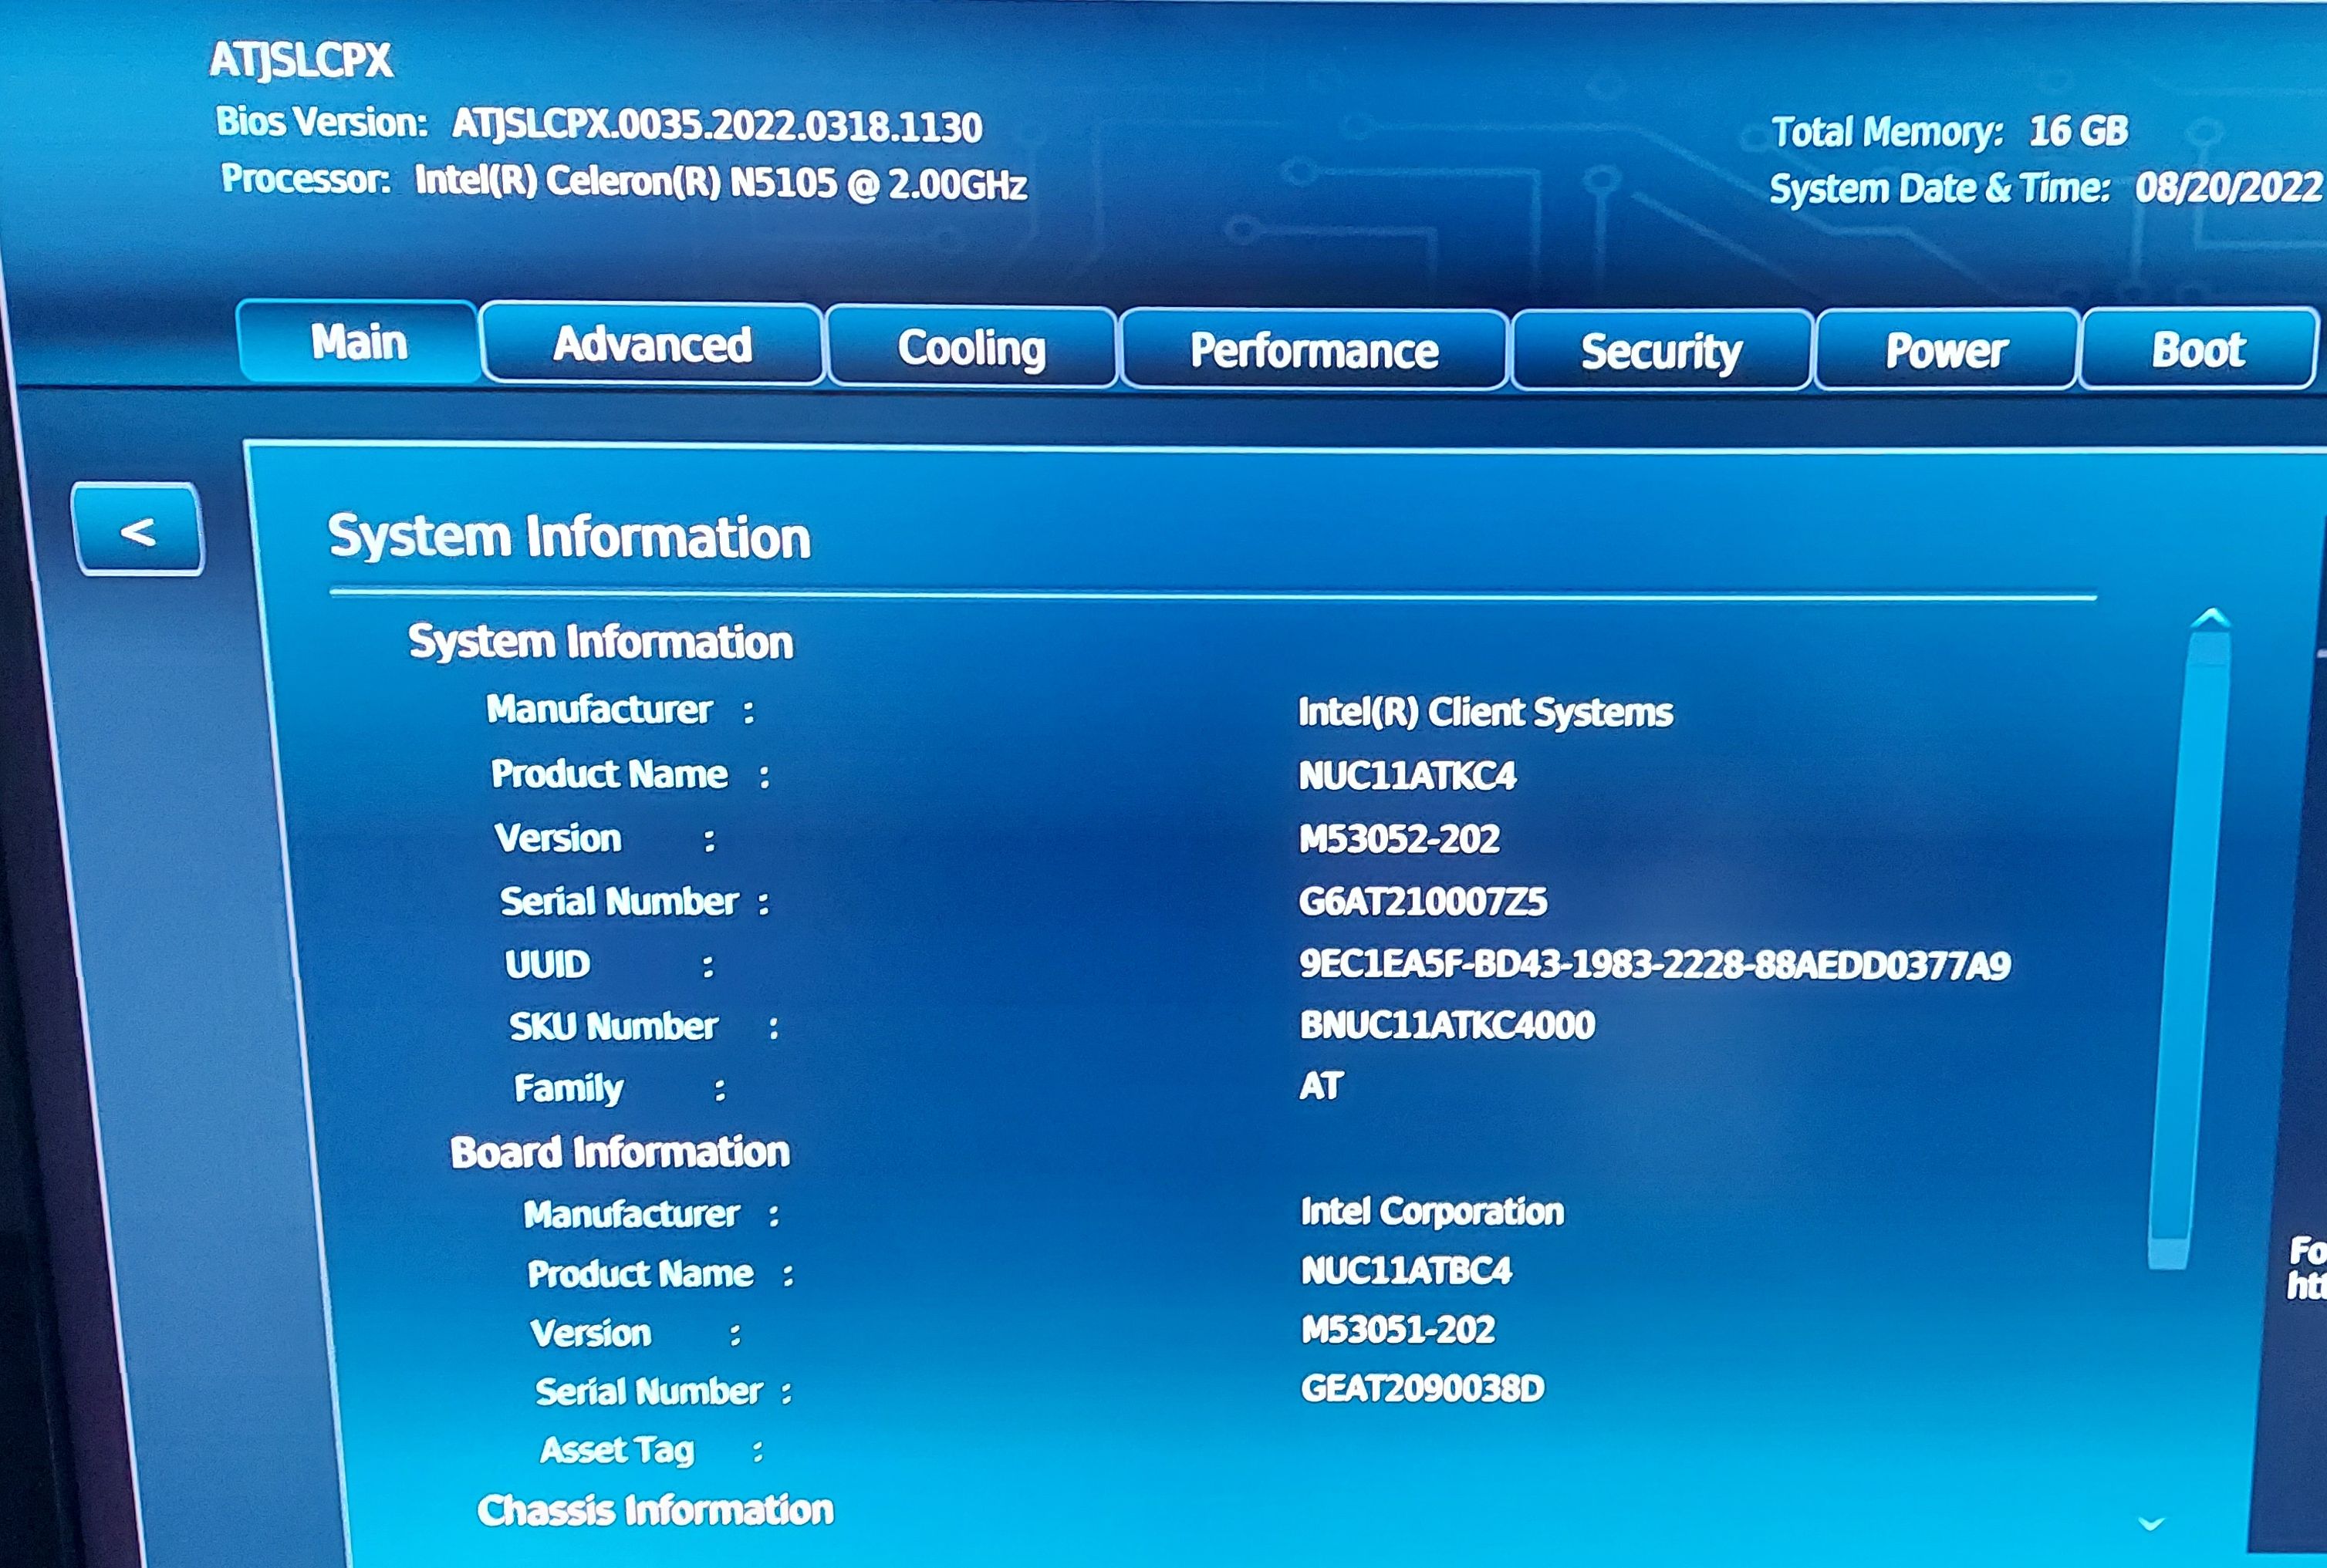The image size is (2327, 1568).
Task: Click the Chassis Information heading
Action: click(x=655, y=1510)
